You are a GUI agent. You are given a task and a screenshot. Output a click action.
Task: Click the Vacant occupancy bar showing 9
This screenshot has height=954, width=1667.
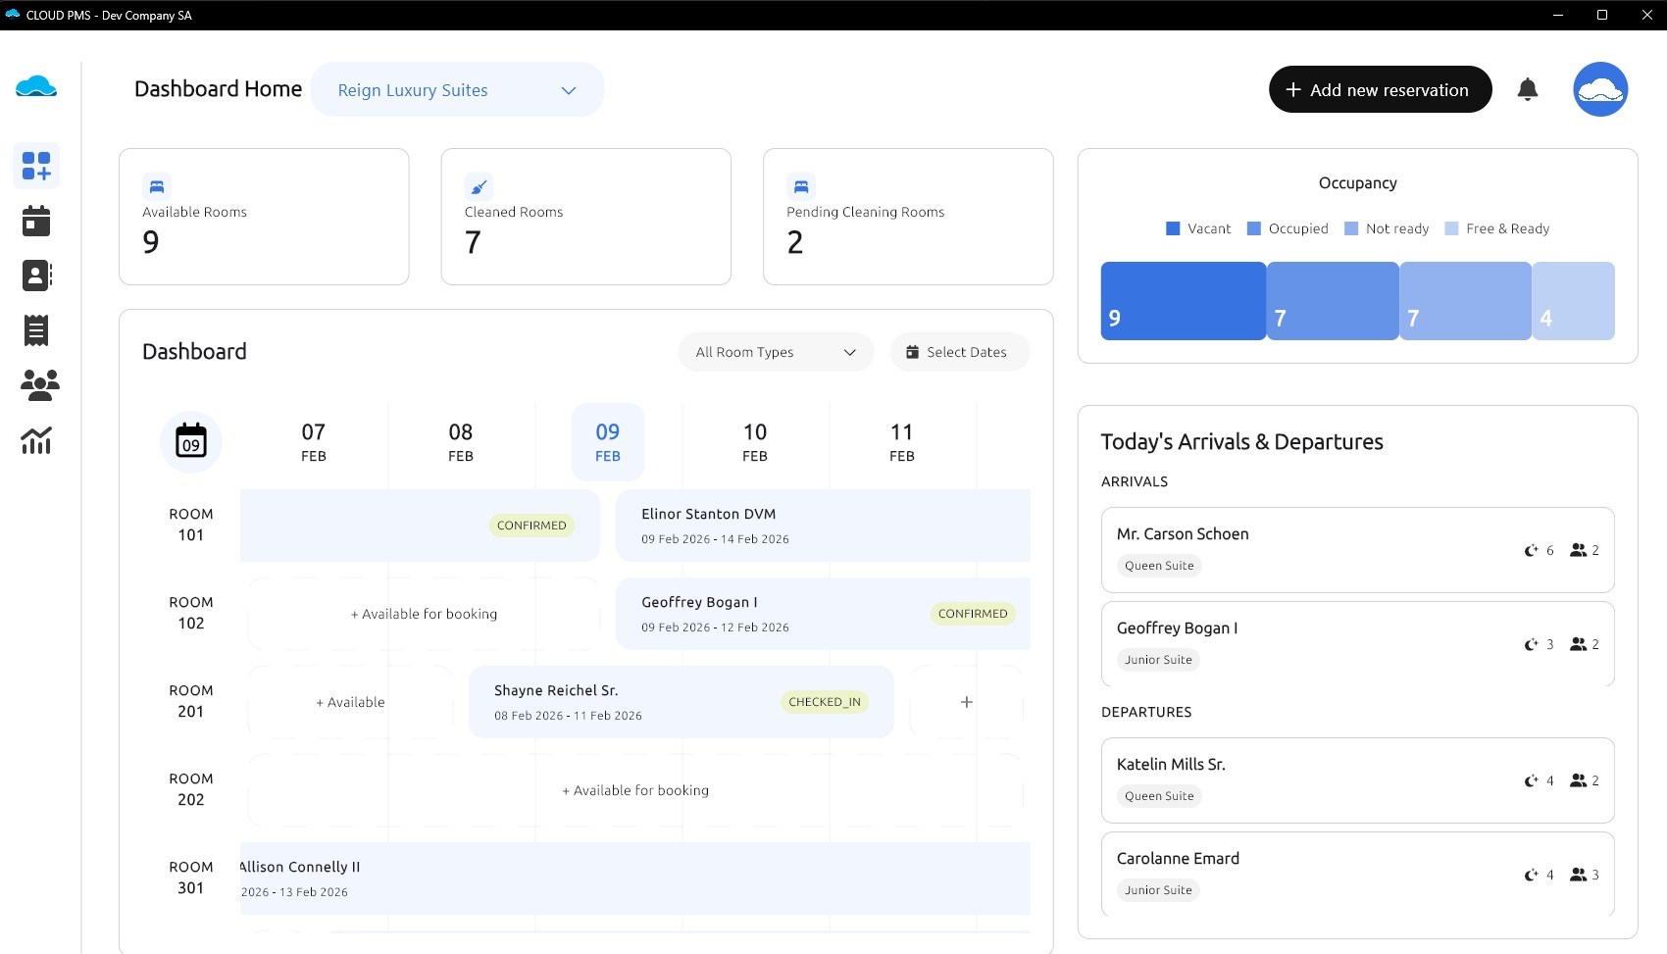(1184, 301)
